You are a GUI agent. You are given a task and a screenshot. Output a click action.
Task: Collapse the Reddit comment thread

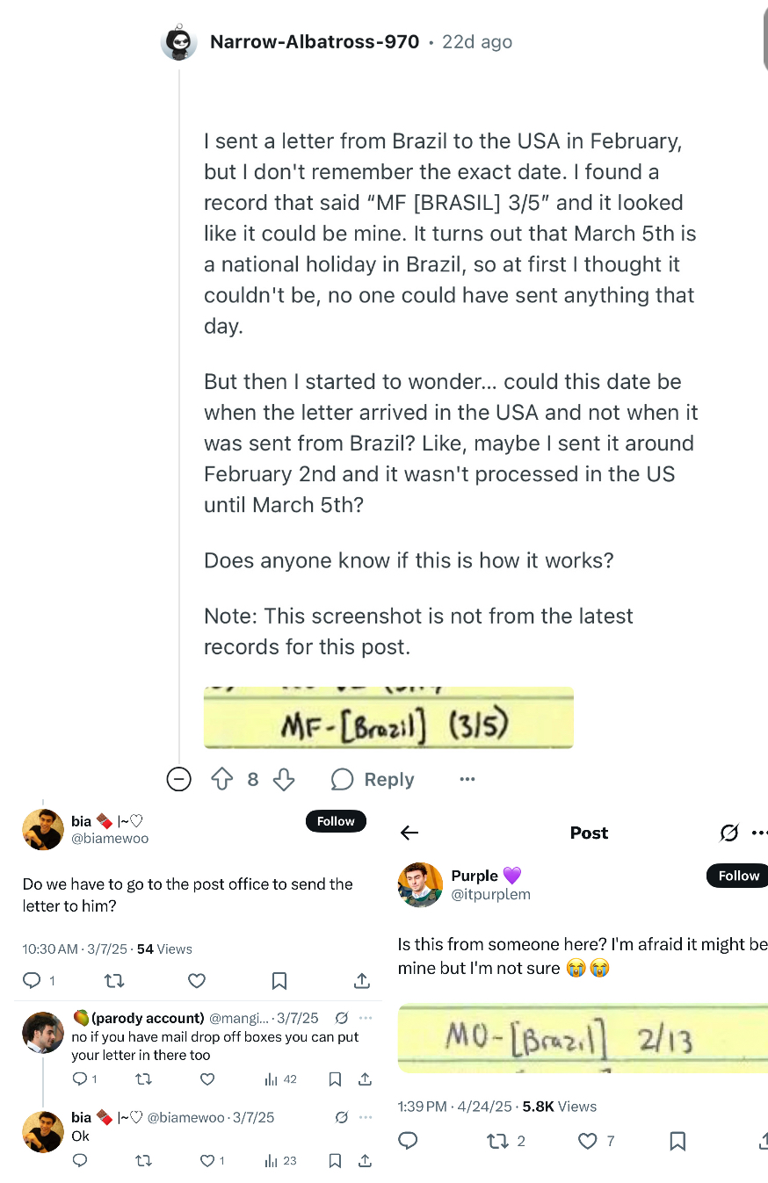(179, 779)
